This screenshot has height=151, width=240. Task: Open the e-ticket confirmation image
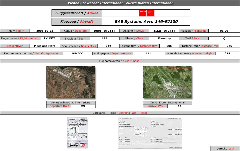pyautogui.click(x=150, y=133)
